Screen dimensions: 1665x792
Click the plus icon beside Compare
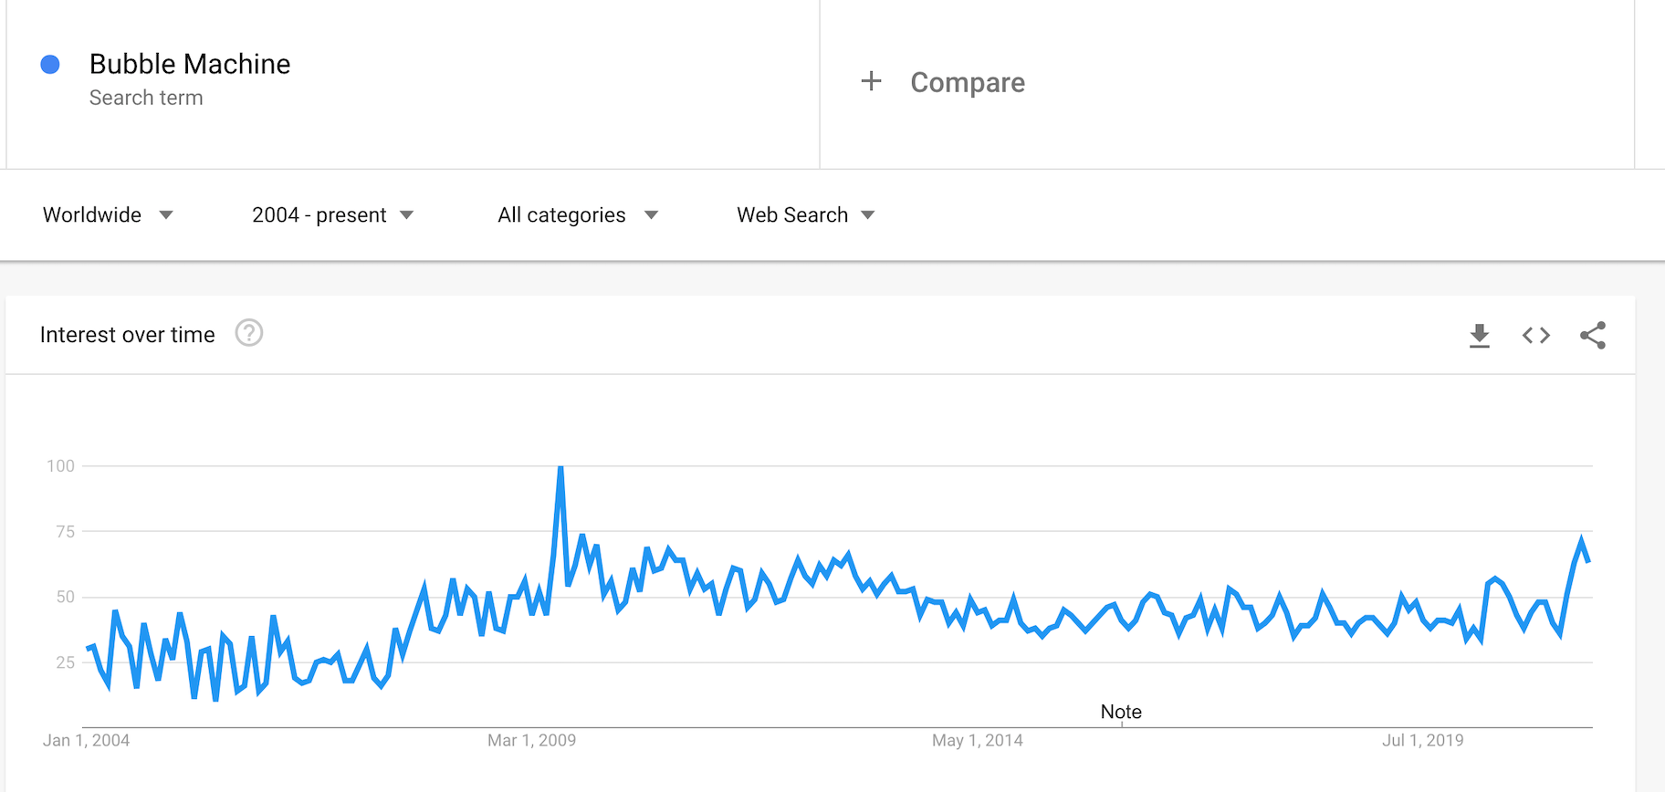click(x=872, y=82)
